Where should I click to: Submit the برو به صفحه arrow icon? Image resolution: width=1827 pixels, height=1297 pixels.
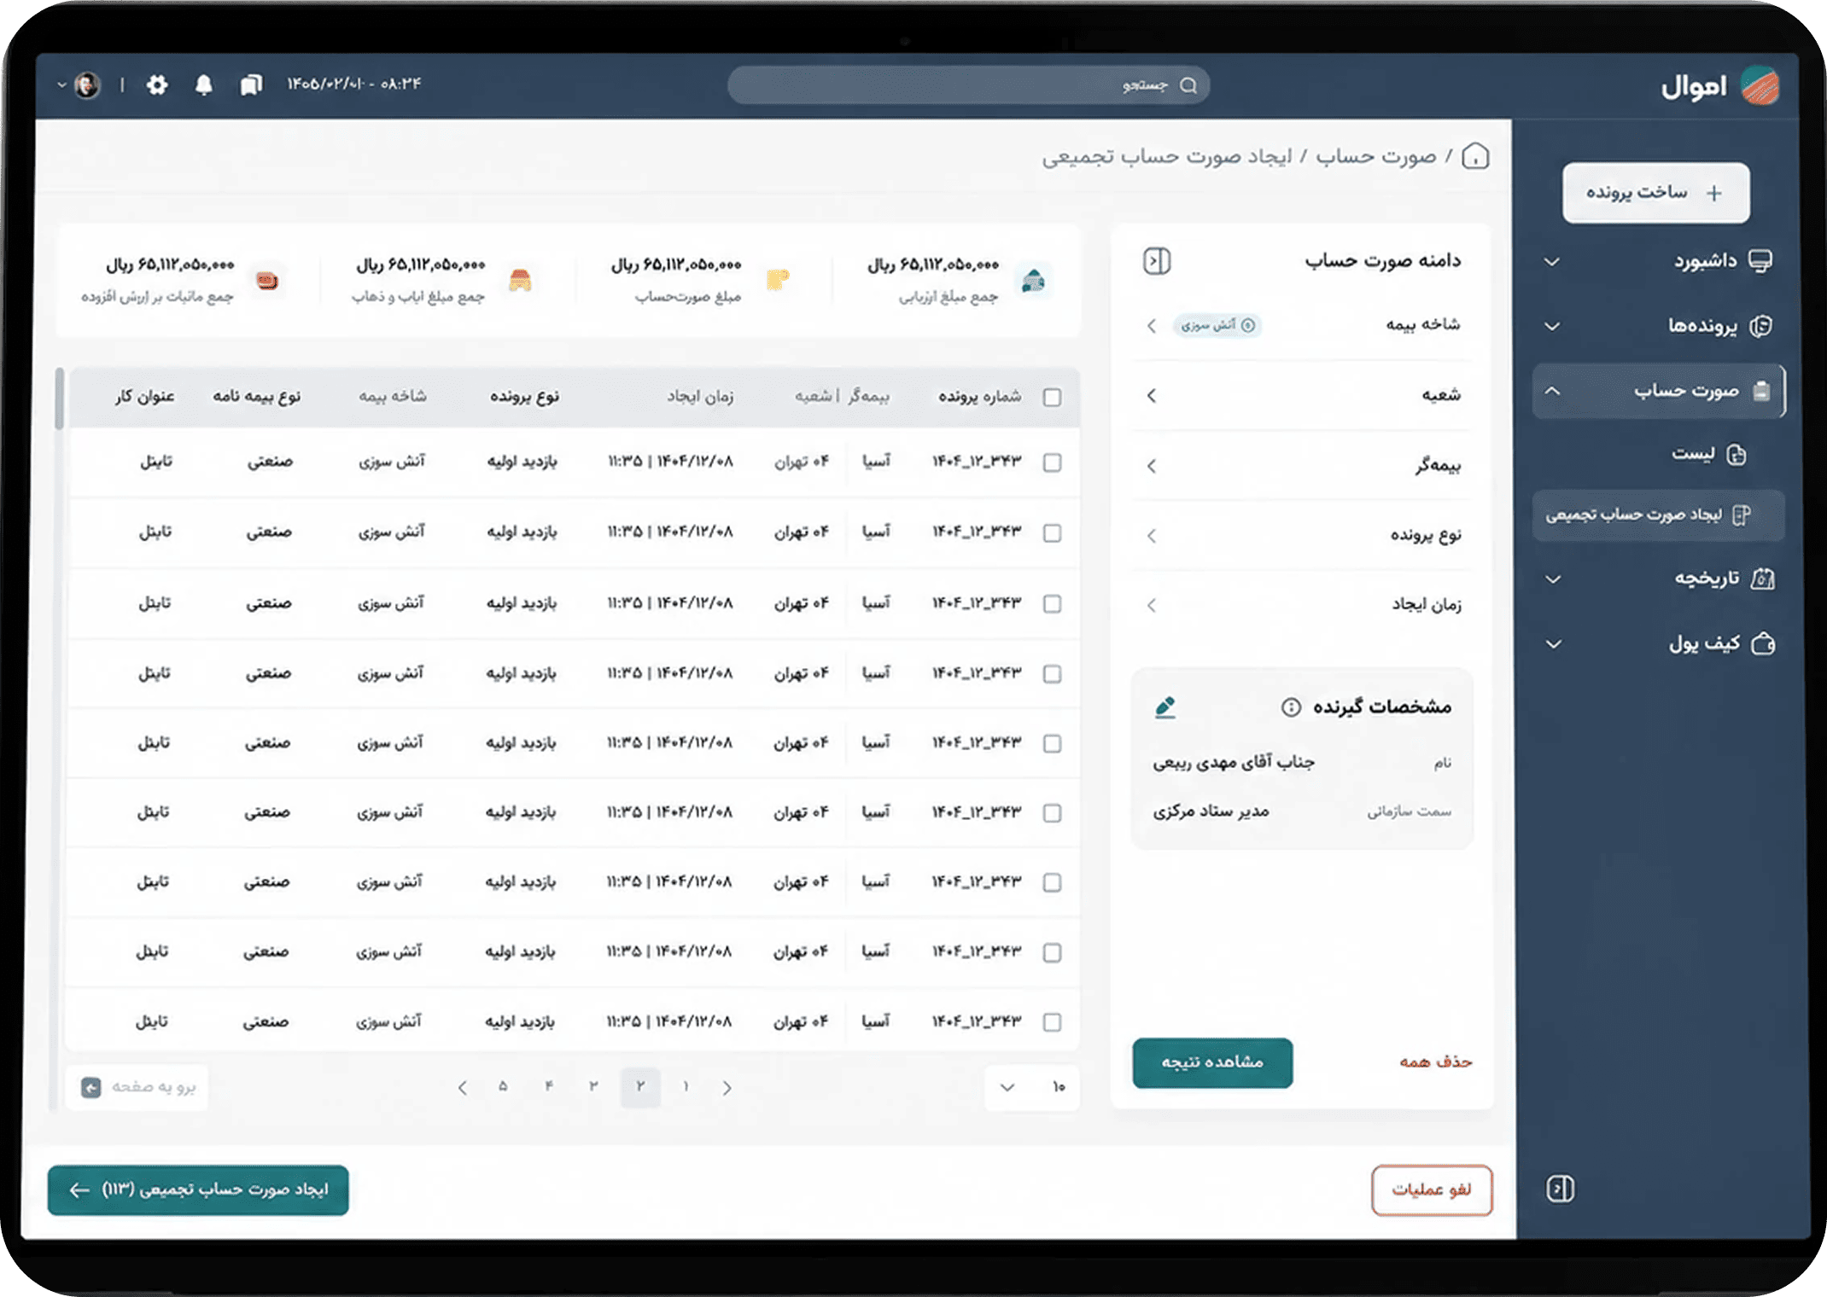point(91,1087)
